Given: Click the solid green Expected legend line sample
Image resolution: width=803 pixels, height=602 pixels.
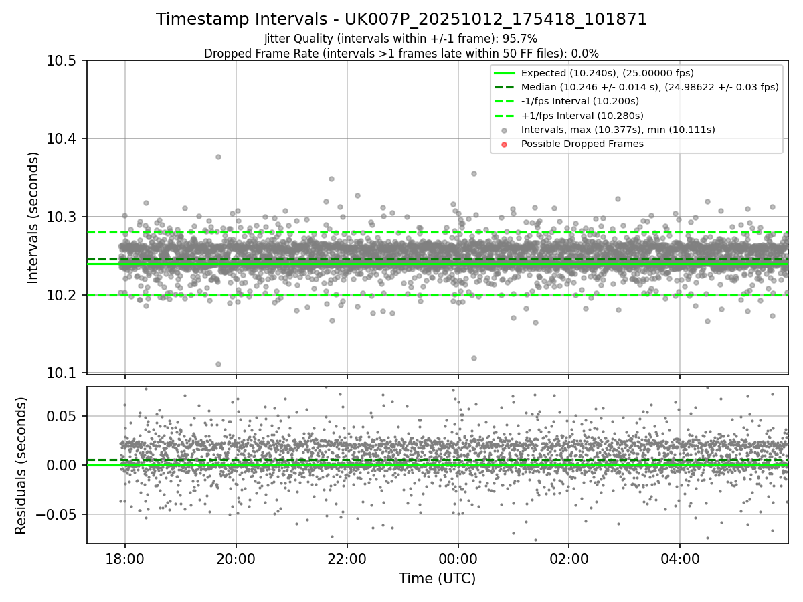Looking at the screenshot, I should pyautogui.click(x=505, y=73).
